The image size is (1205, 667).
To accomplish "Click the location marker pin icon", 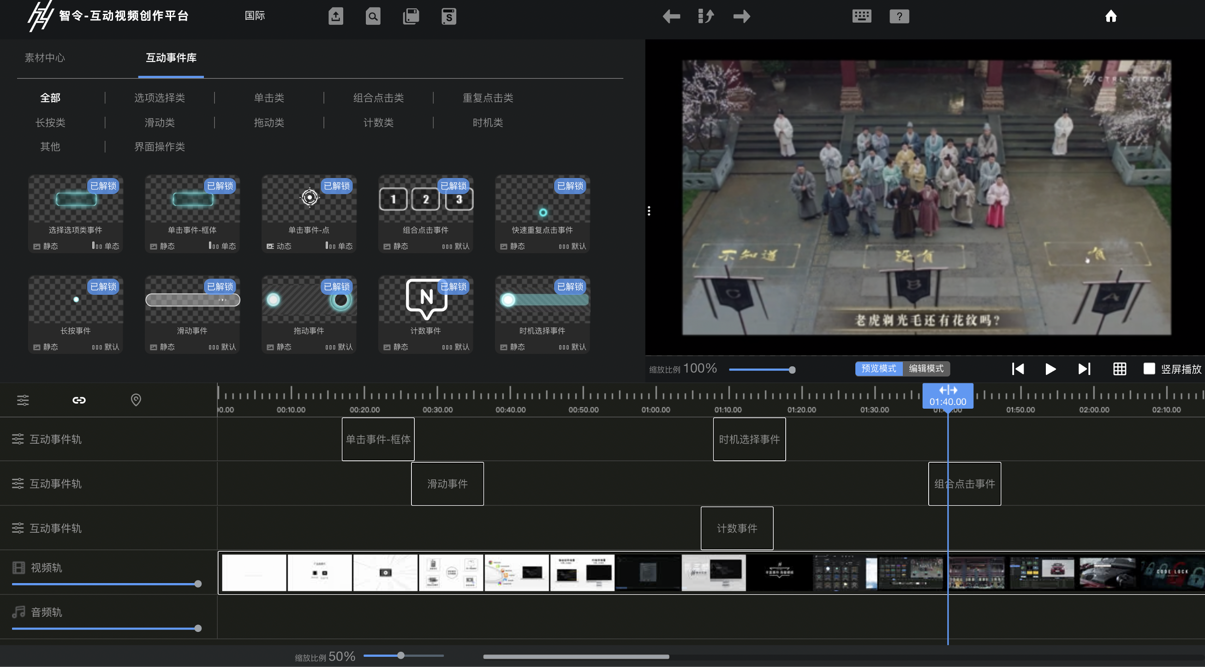I will click(x=136, y=400).
